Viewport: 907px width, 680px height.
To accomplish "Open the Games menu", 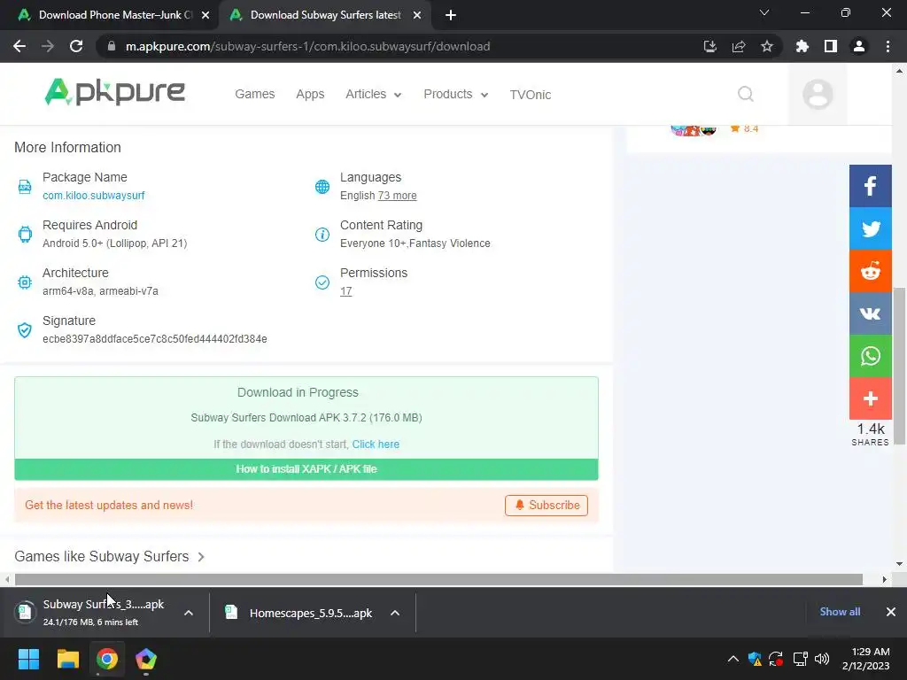I will (254, 94).
